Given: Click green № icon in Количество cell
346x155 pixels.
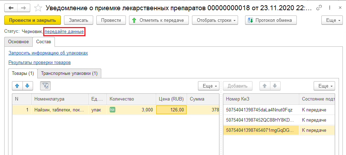Looking at the screenshot, I should click(x=113, y=110).
